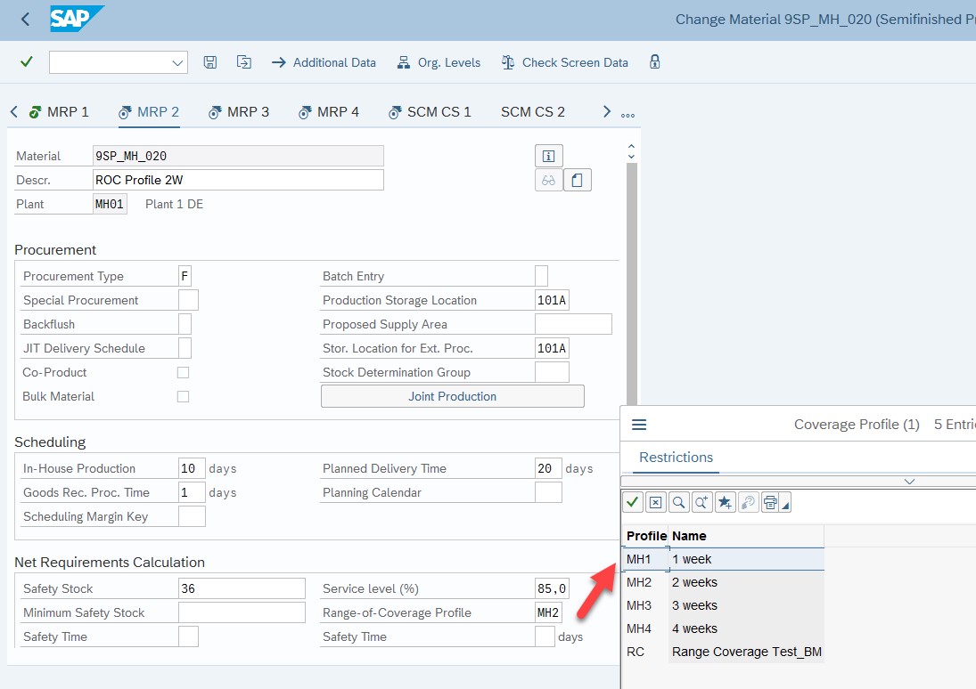
Task: Enable the Backflush checkbox
Action: pos(183,324)
